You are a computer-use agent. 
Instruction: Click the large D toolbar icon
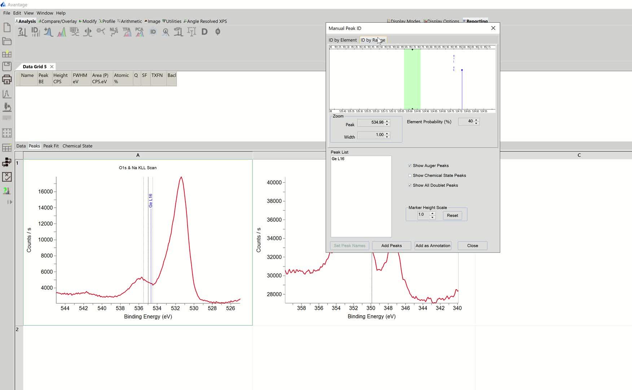[205, 32]
